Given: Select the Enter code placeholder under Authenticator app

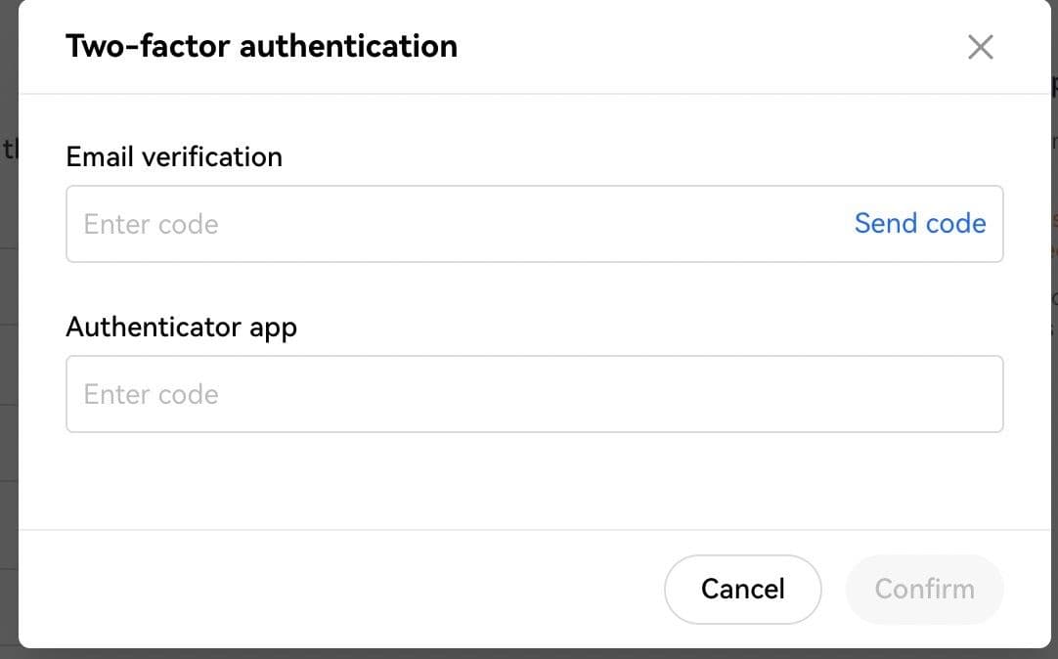Looking at the screenshot, I should [x=152, y=394].
